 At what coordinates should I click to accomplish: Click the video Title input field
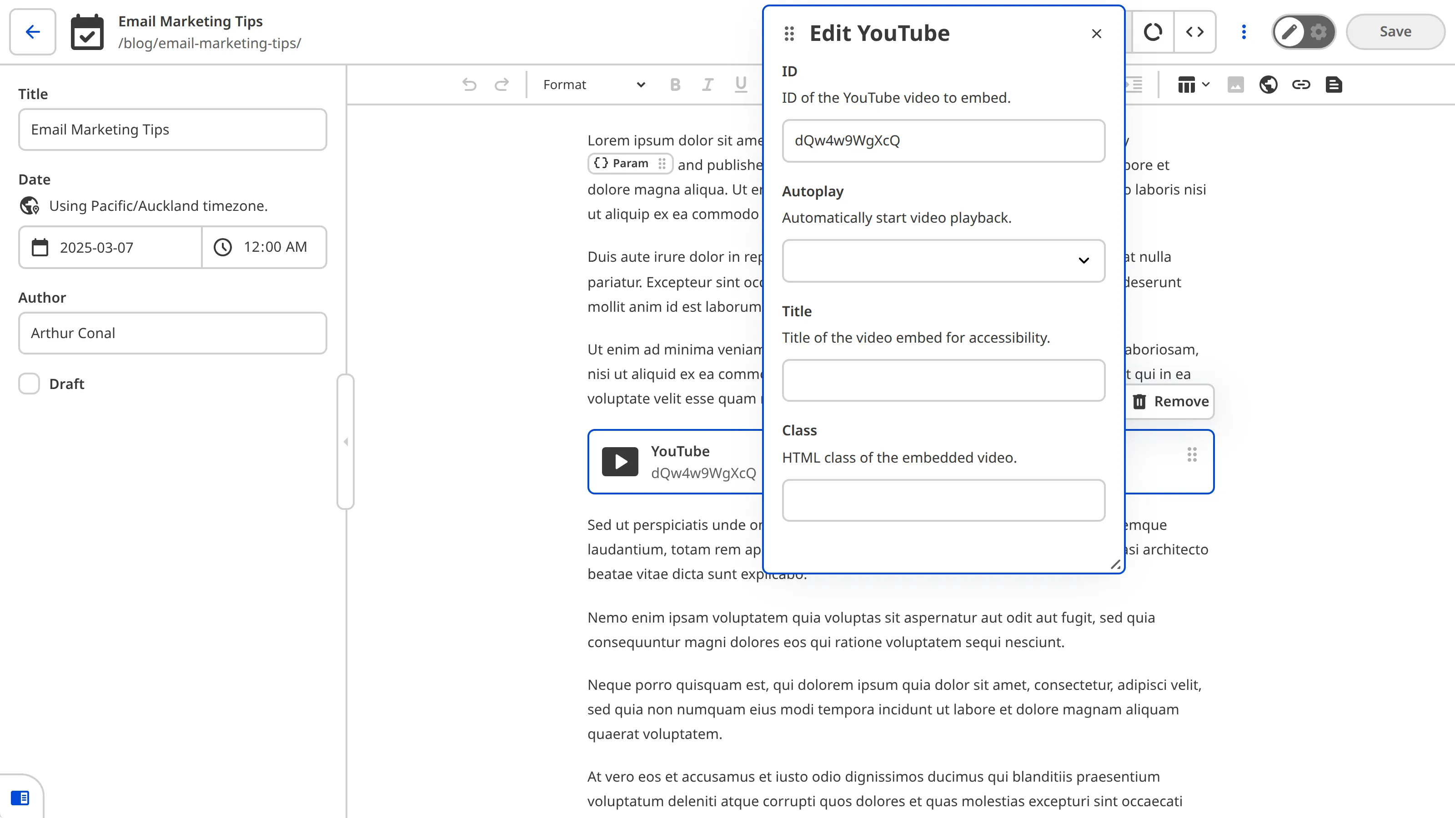tap(943, 380)
